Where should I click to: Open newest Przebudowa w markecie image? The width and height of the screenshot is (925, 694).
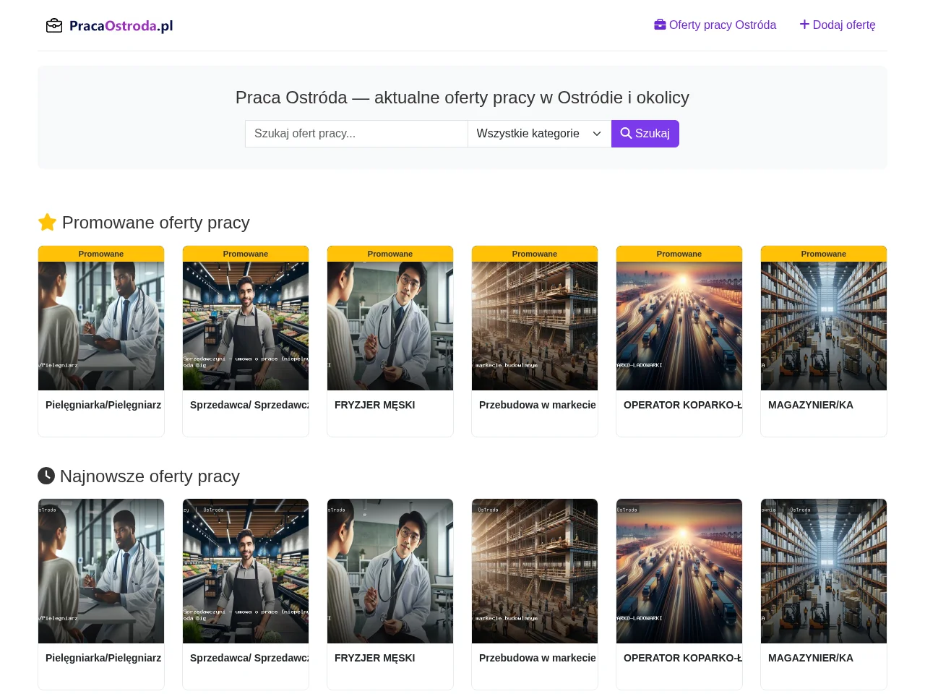pyautogui.click(x=535, y=571)
